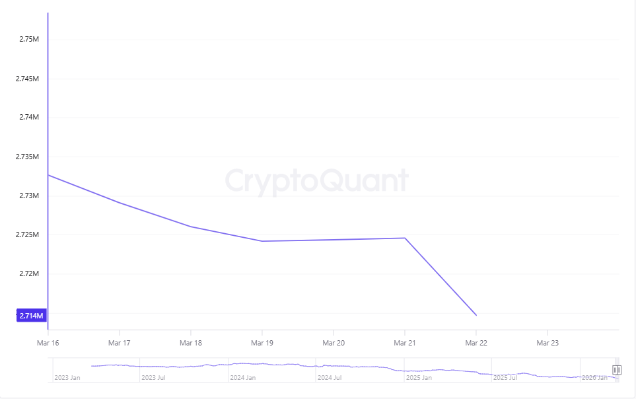Click the line's bend point above Mar 21
Viewport: 636px width, 399px height.
pos(405,238)
